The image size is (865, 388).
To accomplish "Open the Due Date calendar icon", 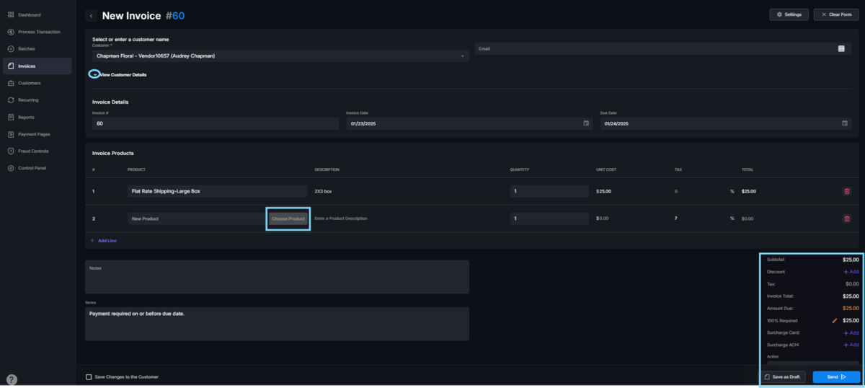I will coord(845,123).
